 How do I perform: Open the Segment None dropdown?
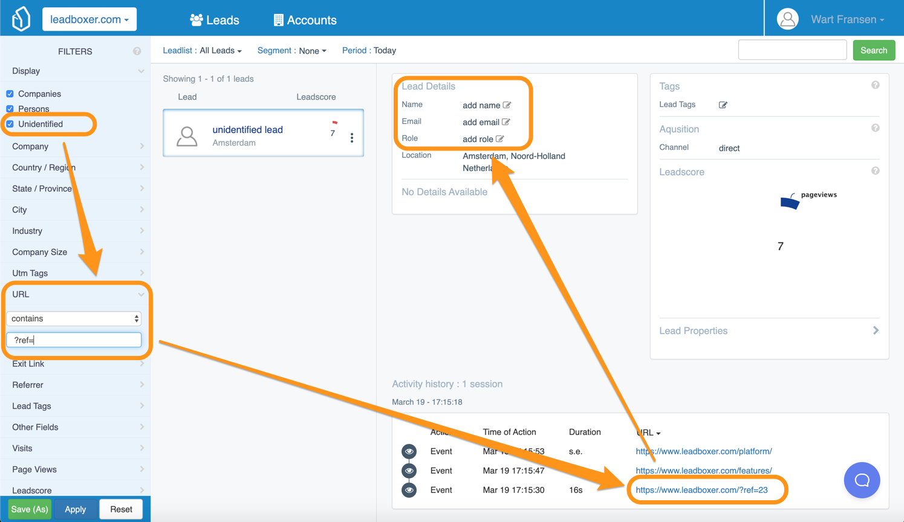point(313,51)
